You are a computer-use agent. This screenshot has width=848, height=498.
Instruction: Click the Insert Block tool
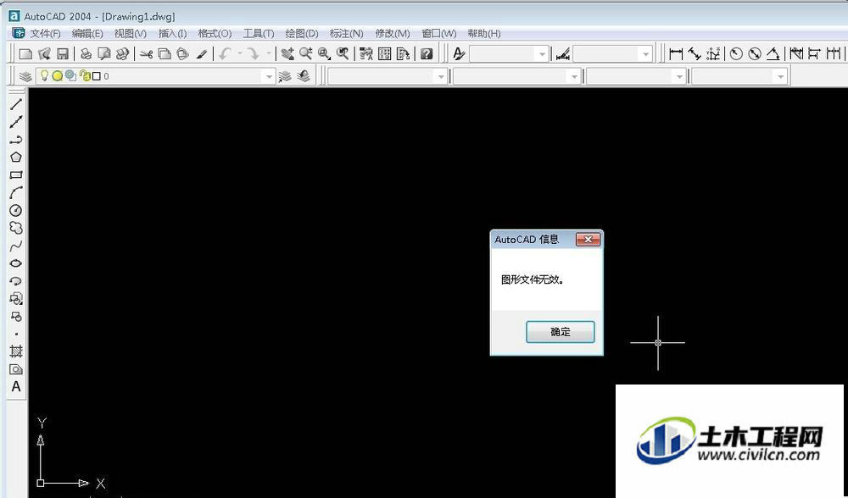click(15, 299)
